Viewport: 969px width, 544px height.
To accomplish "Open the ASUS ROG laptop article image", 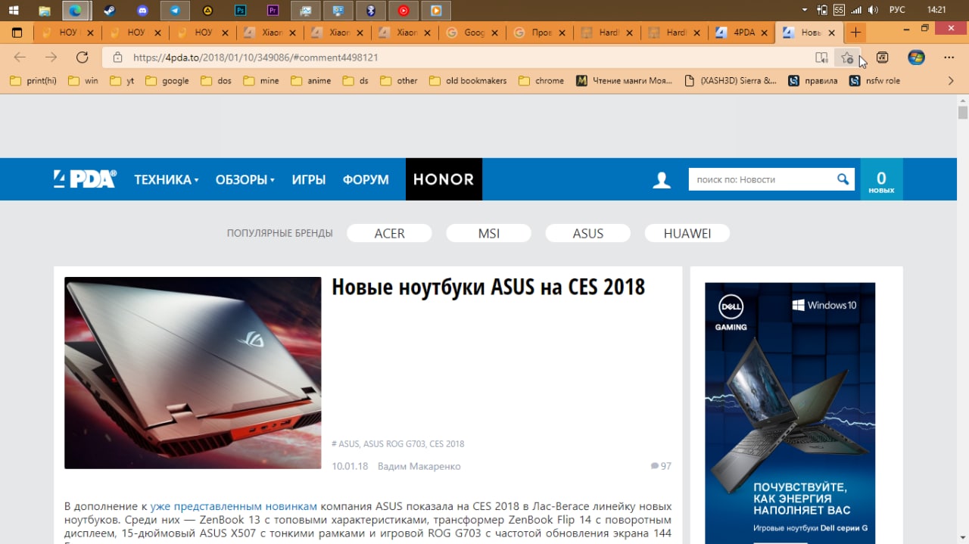I will click(x=193, y=373).
